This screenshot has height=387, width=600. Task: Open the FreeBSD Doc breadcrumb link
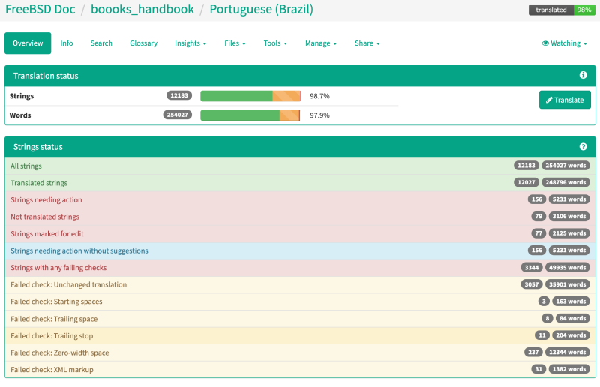point(40,9)
